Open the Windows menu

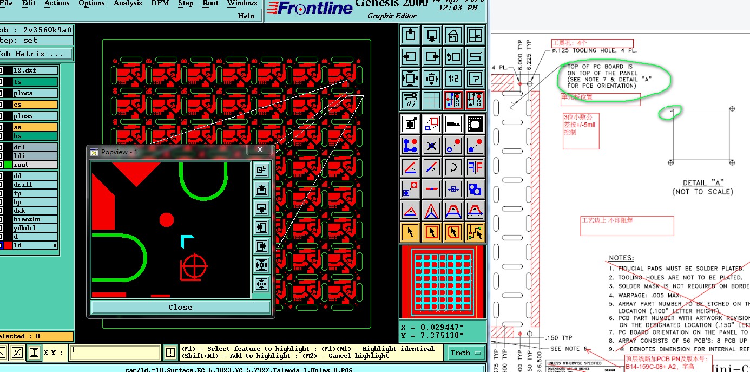tap(242, 3)
